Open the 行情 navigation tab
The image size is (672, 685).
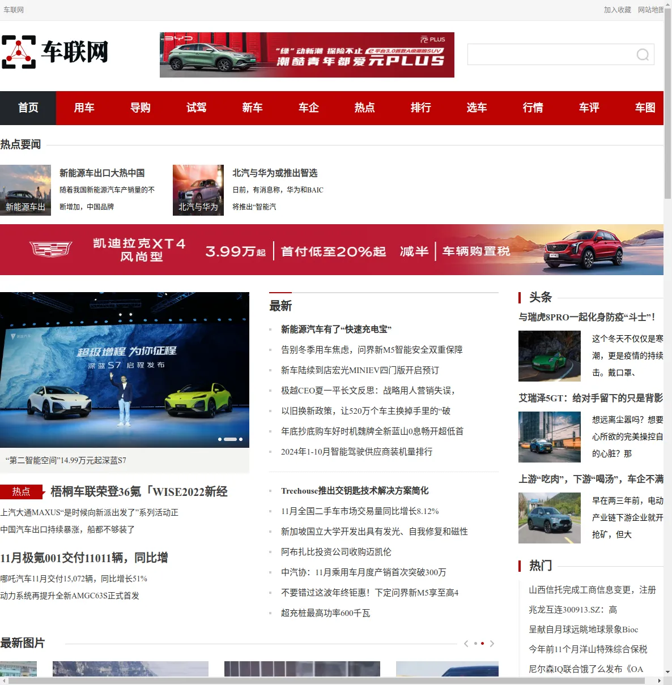pos(533,108)
